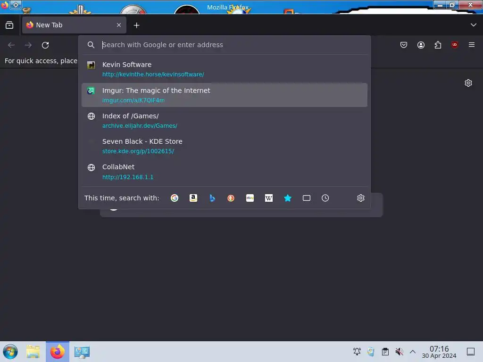Click the keep-above diamond title bar button
483x362 pixels.
[16, 5]
